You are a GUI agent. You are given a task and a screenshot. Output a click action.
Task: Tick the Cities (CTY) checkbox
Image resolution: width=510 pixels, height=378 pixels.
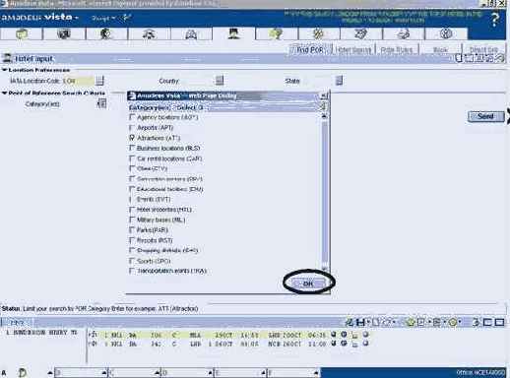[x=132, y=168]
